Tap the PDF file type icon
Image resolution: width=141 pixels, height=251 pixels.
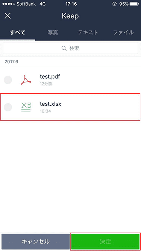coord(26,80)
